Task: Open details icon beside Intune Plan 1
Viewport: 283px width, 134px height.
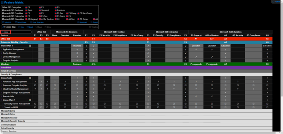Action: pos(30,46)
